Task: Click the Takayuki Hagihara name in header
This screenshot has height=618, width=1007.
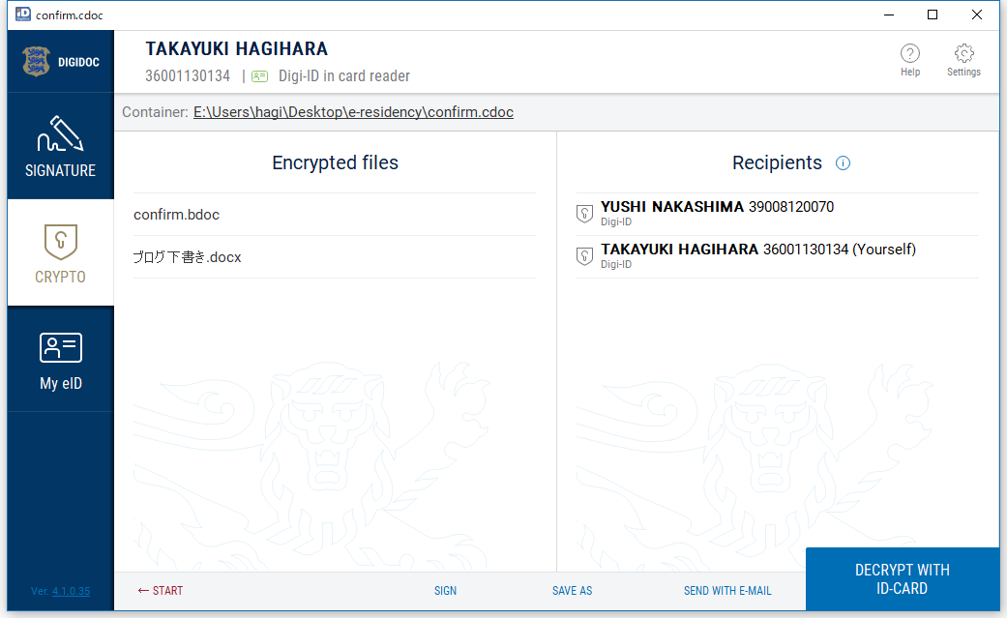Action: [x=236, y=48]
